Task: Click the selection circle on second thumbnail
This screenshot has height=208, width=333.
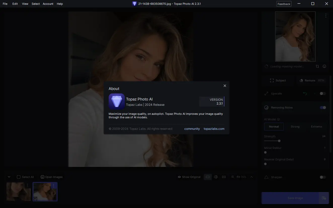Action: click(x=35, y=199)
